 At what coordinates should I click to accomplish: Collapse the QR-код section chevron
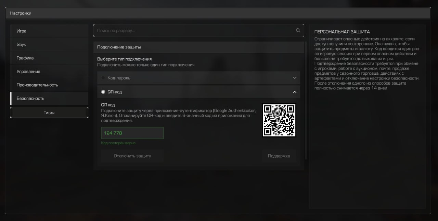pyautogui.click(x=295, y=92)
